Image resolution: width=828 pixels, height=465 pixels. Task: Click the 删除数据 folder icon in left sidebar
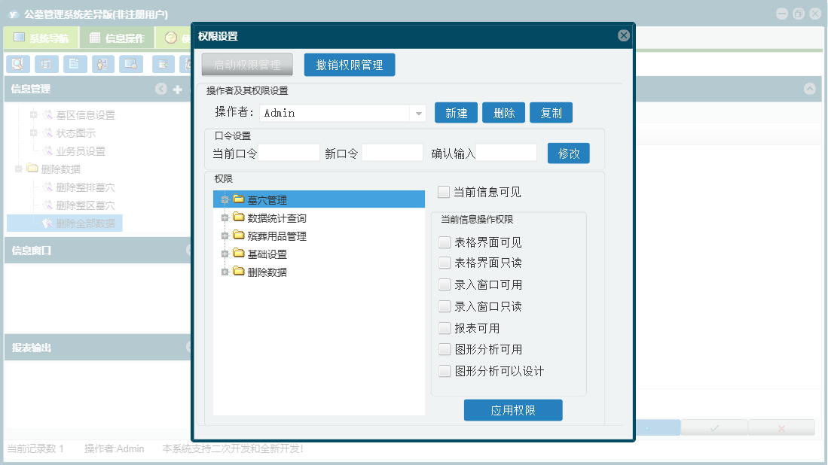(x=32, y=169)
